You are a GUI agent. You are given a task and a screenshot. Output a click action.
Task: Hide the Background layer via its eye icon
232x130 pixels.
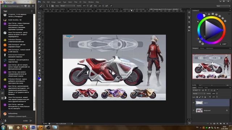coord(194,110)
